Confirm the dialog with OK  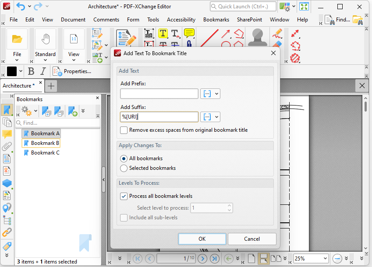tap(202, 239)
